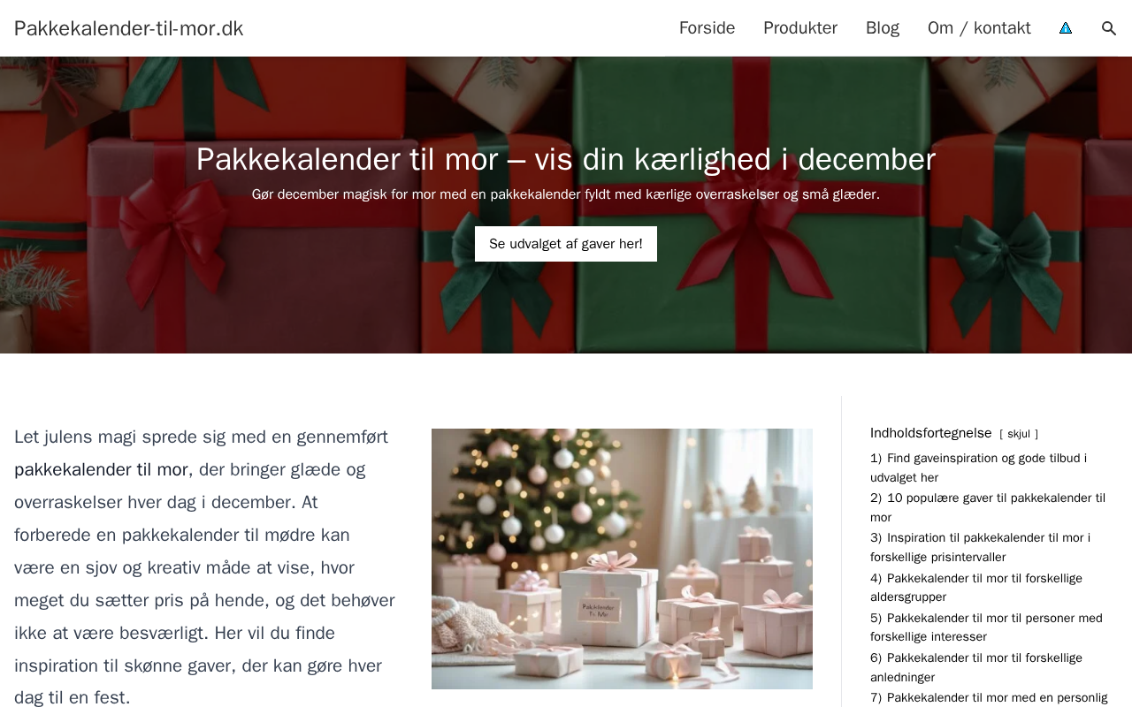Open 'med en personlig' contents entry
This screenshot has width=1132, height=707.
[x=989, y=697]
